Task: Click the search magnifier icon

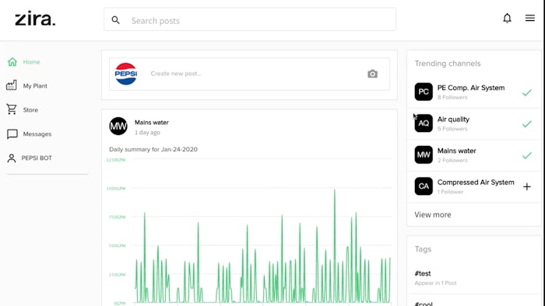Action: coord(116,20)
